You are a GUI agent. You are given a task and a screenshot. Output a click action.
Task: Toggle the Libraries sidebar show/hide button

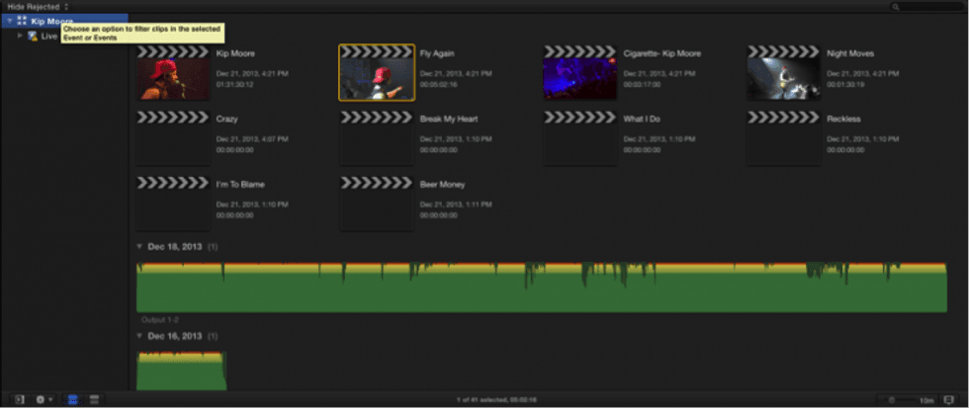(19, 400)
